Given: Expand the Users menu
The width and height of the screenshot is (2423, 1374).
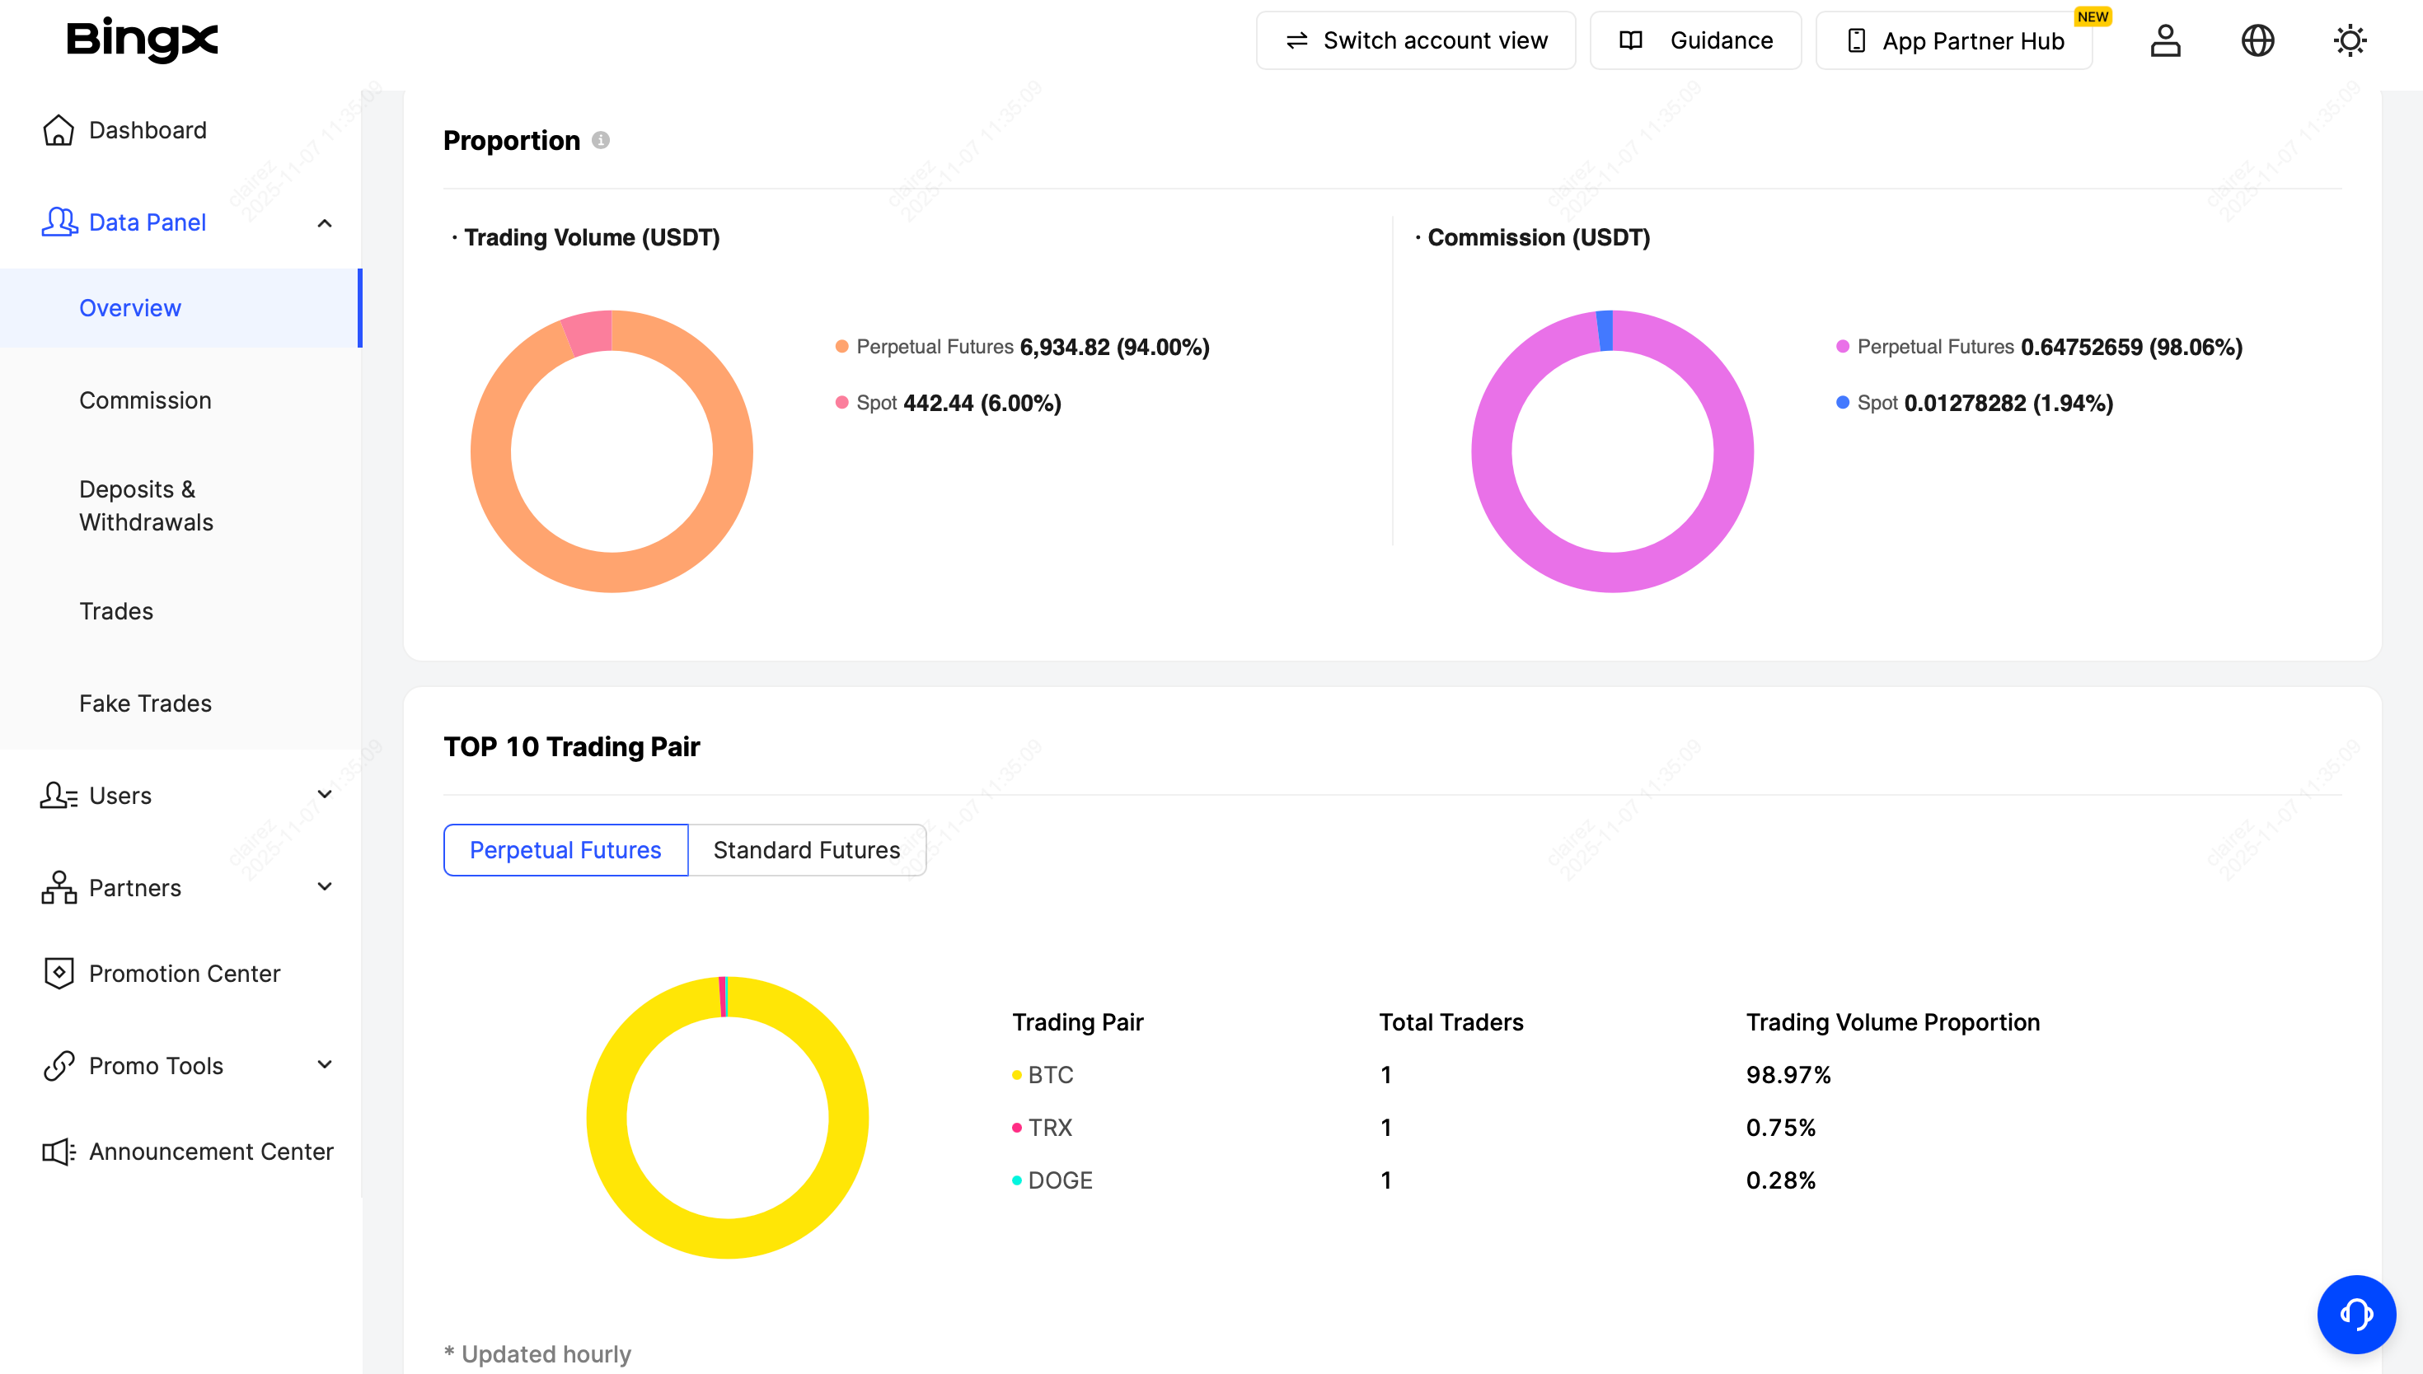Looking at the screenshot, I should coord(324,795).
